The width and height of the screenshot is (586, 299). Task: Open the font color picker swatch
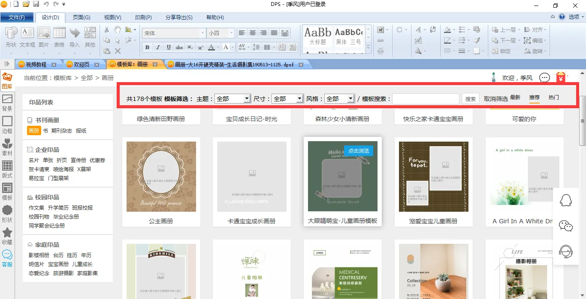pyautogui.click(x=211, y=47)
